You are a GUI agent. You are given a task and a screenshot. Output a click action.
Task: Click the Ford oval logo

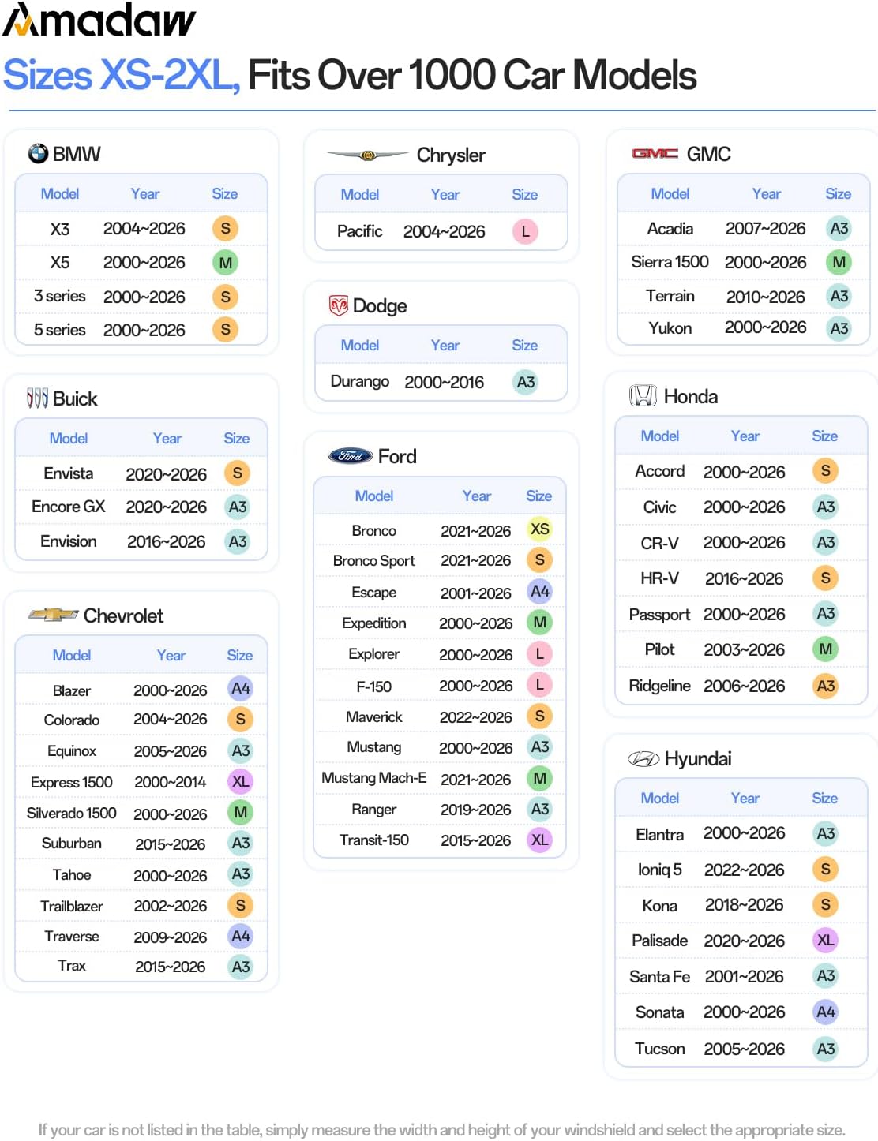click(350, 456)
